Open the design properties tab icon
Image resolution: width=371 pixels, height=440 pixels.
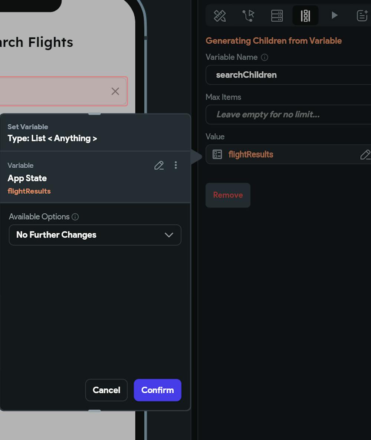tap(220, 16)
